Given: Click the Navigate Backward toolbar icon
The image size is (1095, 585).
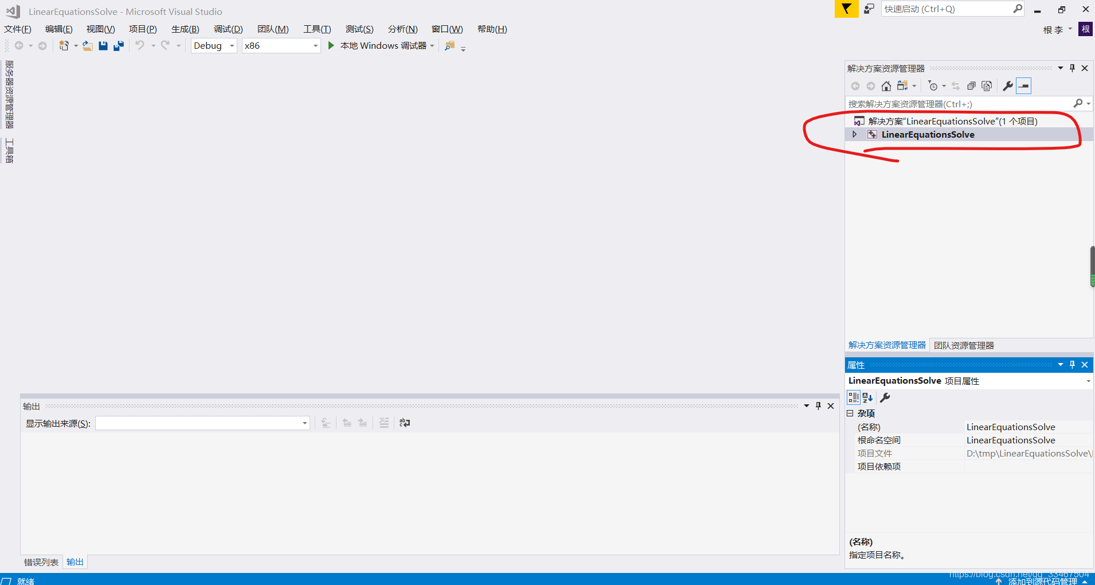Looking at the screenshot, I should pos(19,45).
